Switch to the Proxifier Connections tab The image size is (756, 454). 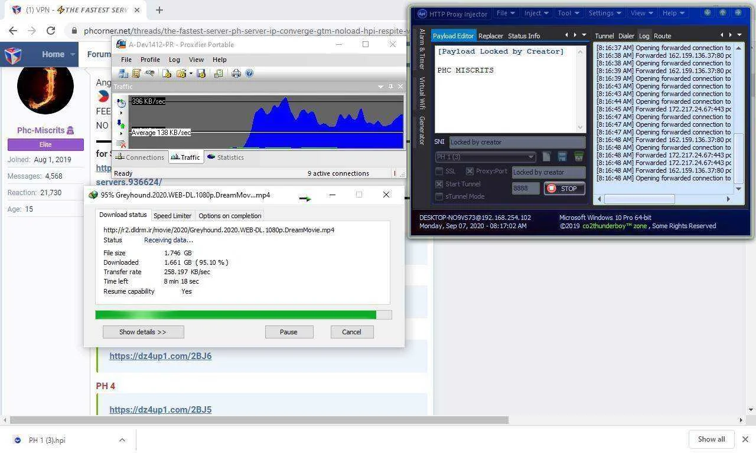[x=140, y=157]
